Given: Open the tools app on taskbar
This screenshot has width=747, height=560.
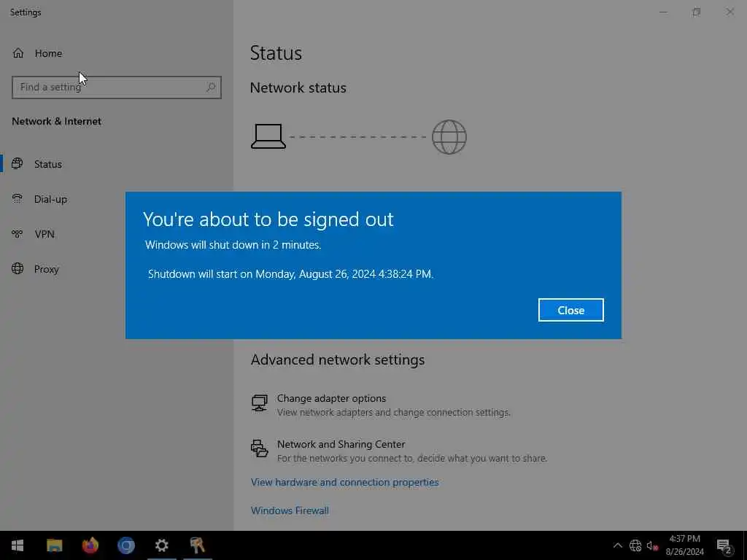Looking at the screenshot, I should [x=197, y=545].
